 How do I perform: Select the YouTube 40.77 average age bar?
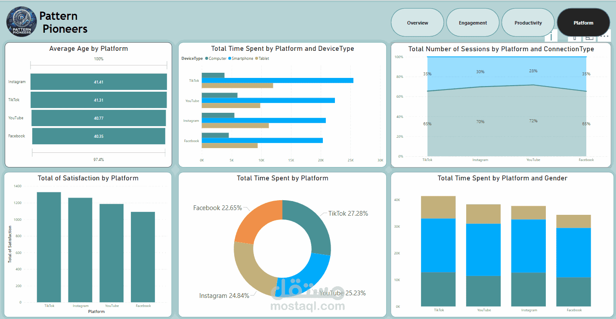(99, 118)
